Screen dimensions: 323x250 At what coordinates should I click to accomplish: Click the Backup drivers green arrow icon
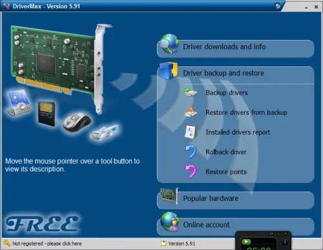click(191, 93)
